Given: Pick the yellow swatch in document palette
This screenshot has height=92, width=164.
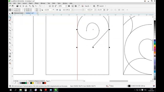Looking at the screenshot, I should 33,83.
